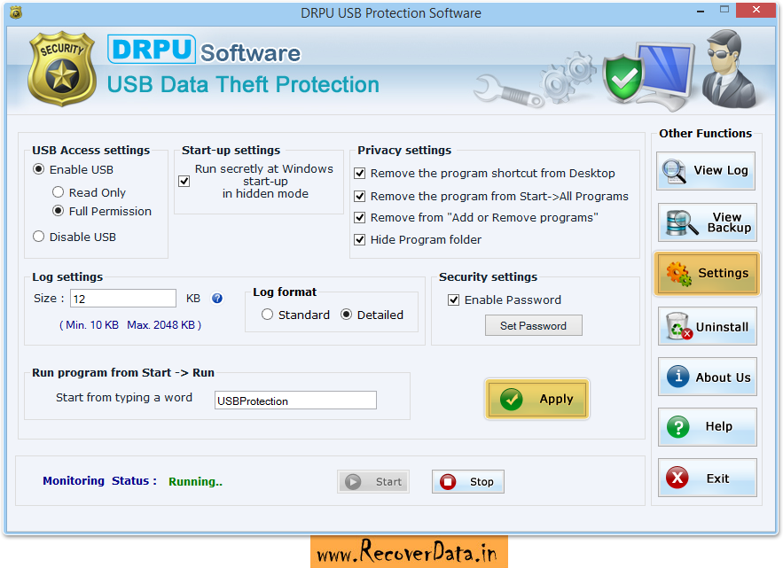
Task: Toggle Remove the program shortcut from Desktop
Action: click(x=359, y=173)
